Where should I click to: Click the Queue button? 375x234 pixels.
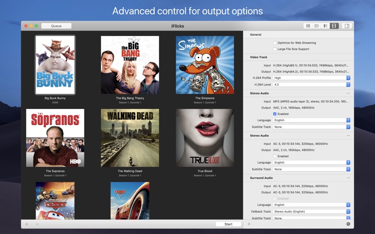56,26
